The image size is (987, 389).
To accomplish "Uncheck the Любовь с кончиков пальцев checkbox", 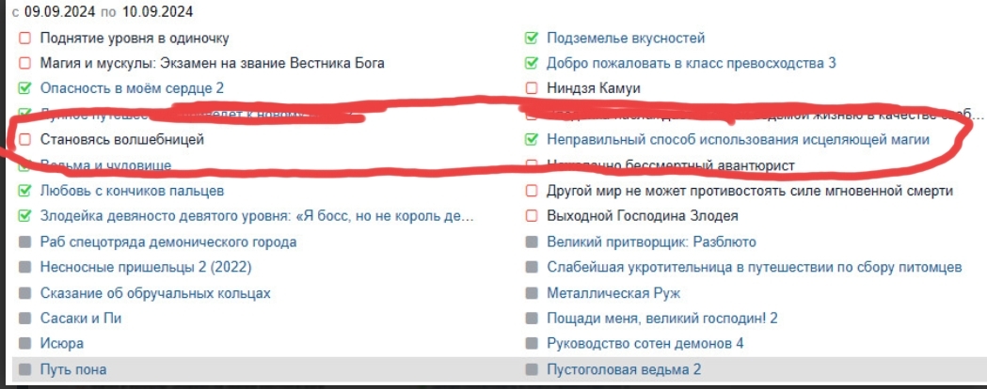I will click(25, 192).
